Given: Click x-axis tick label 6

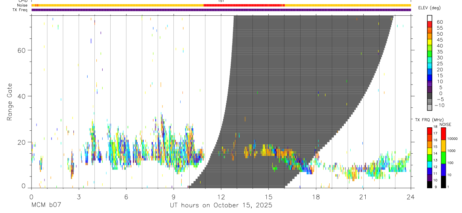Looking at the screenshot, I should [x=126, y=197].
